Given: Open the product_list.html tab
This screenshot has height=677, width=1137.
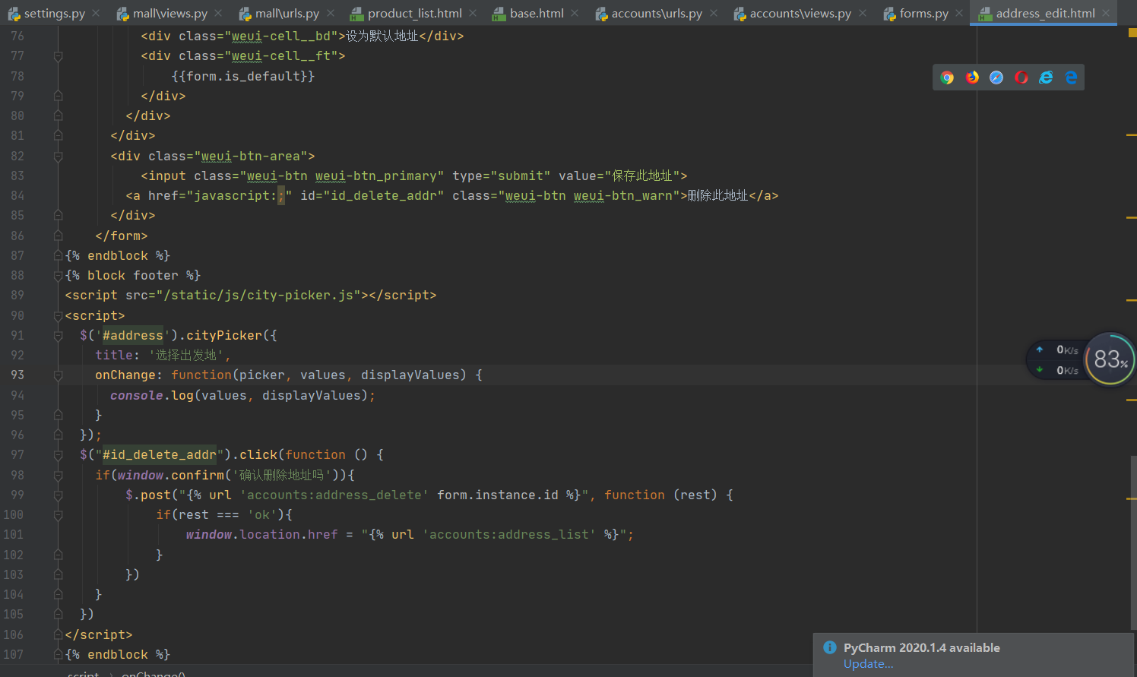Looking at the screenshot, I should point(415,14).
